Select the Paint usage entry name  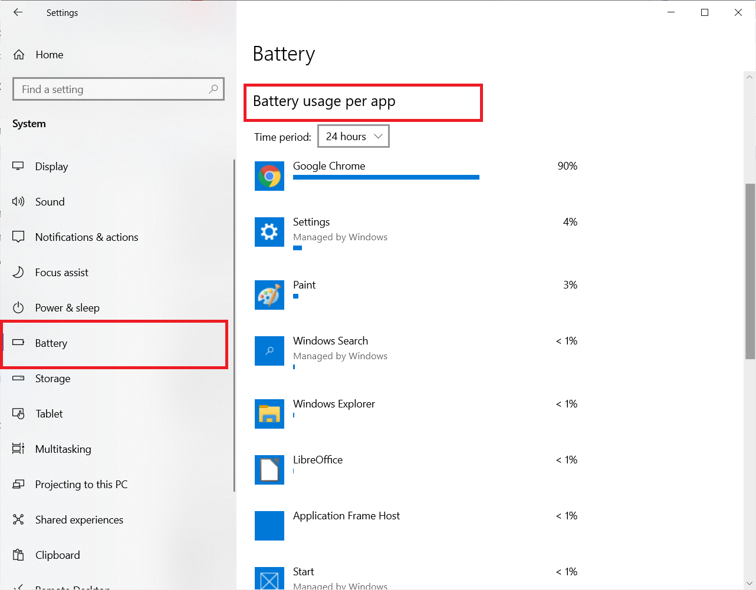(x=304, y=285)
